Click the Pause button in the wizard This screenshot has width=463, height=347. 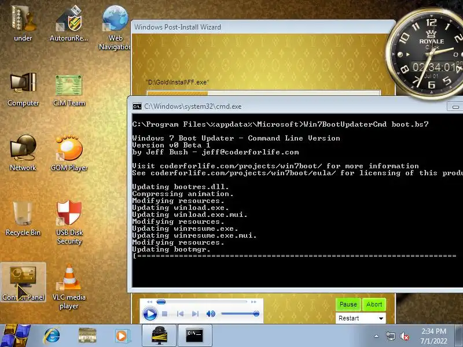coord(348,304)
